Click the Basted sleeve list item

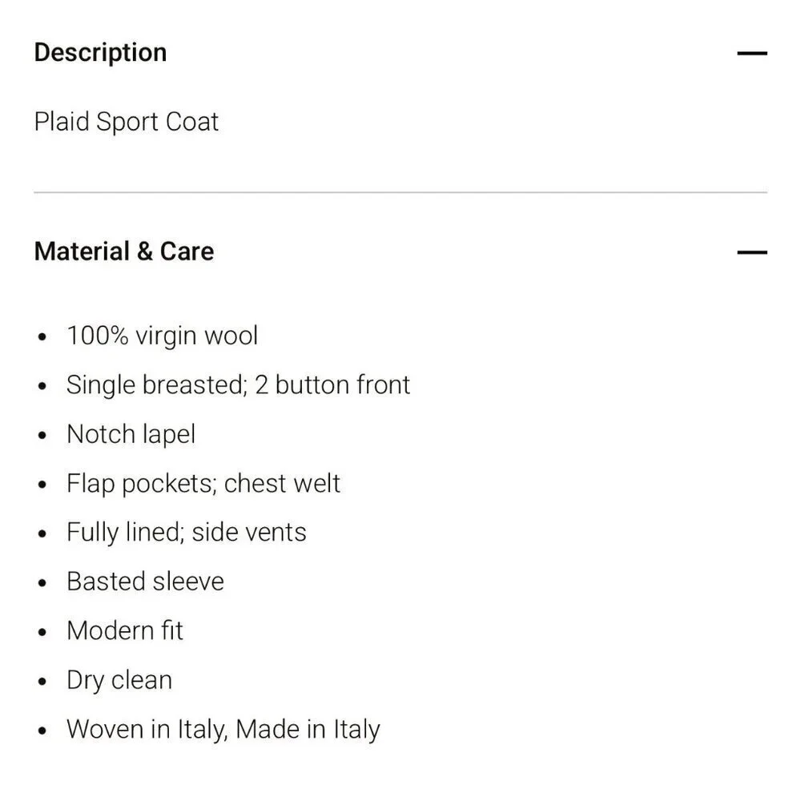click(x=146, y=582)
